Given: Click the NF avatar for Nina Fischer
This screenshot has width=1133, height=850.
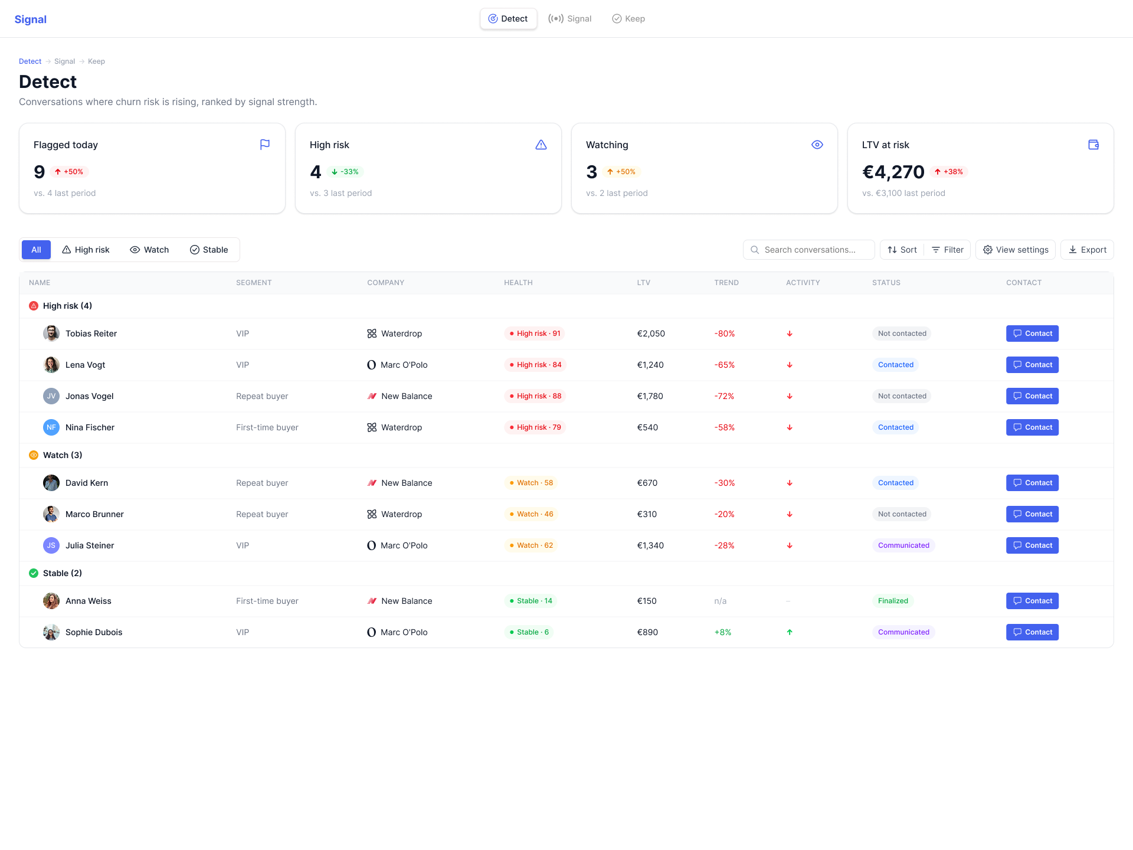Looking at the screenshot, I should (51, 427).
